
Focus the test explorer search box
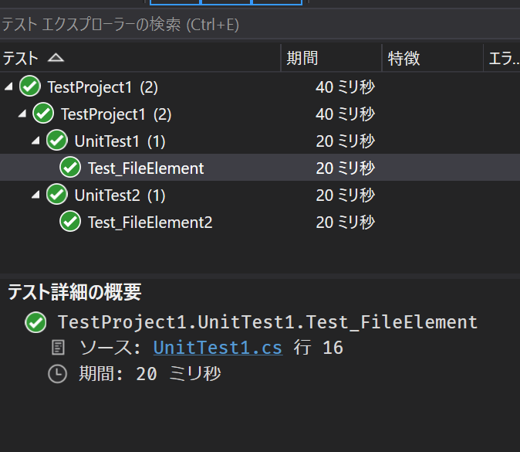(260, 25)
